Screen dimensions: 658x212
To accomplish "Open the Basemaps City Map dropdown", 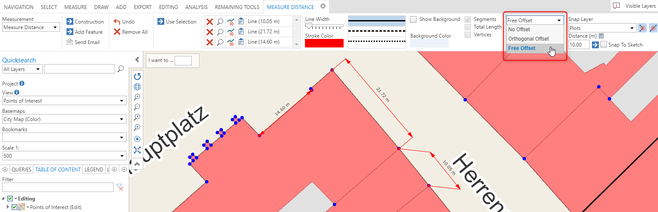I will [64, 119].
